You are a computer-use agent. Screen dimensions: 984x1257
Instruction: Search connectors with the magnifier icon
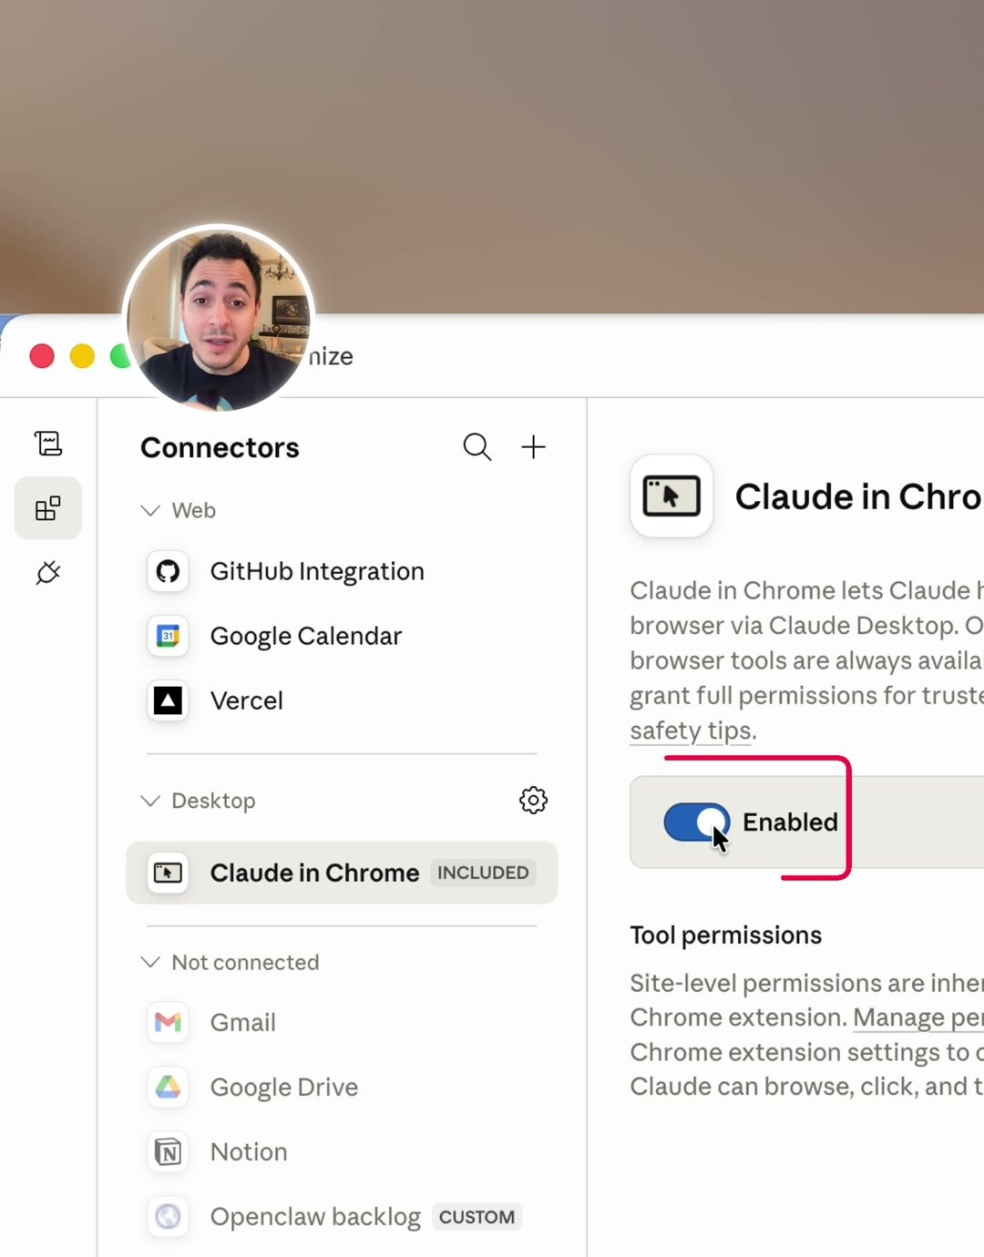[x=477, y=447]
